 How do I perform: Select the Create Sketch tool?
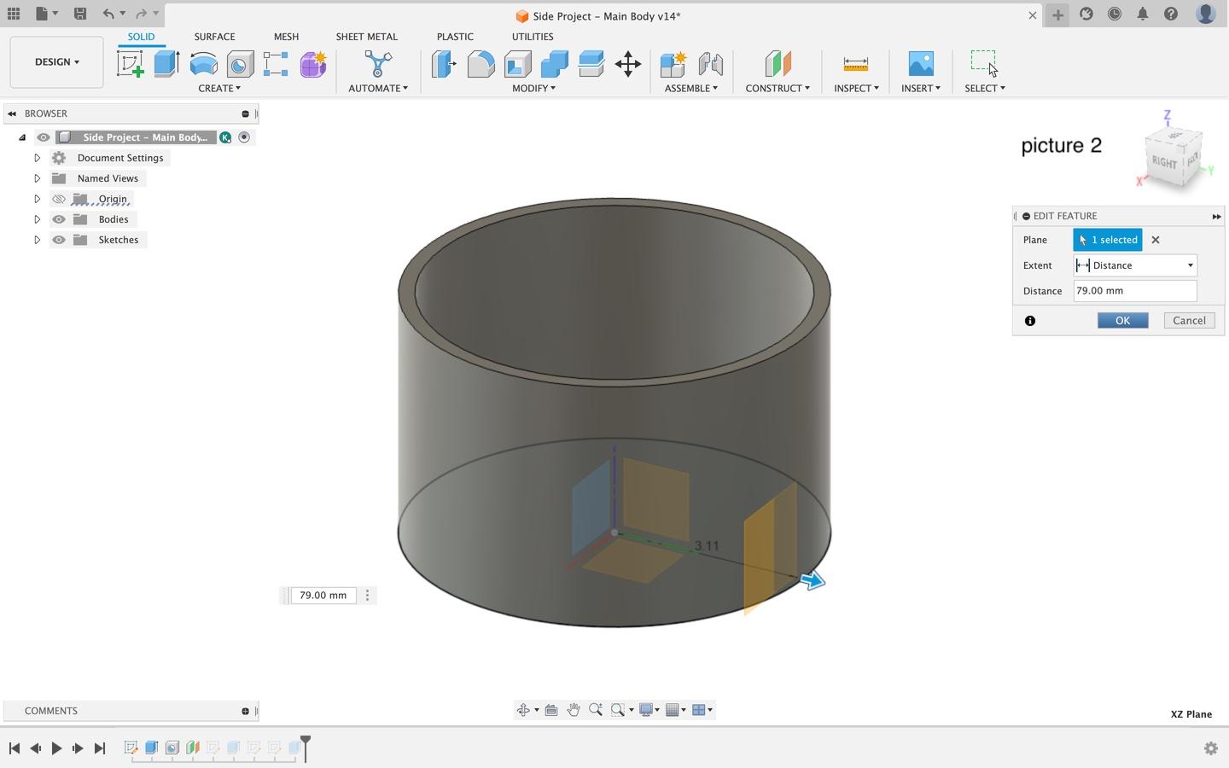(x=130, y=64)
